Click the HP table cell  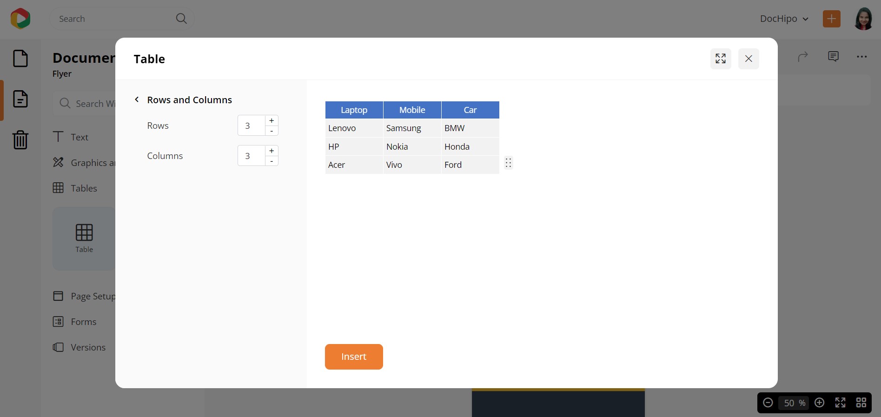coord(354,146)
